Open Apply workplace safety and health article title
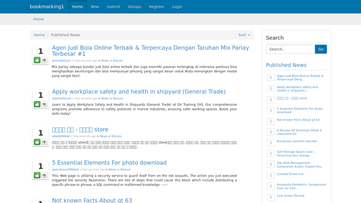 click(x=138, y=91)
